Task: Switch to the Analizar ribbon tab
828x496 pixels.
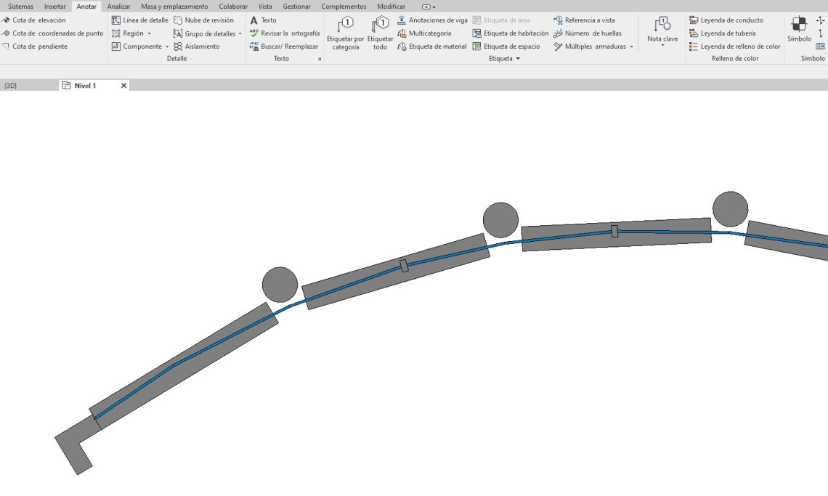Action: tap(118, 7)
